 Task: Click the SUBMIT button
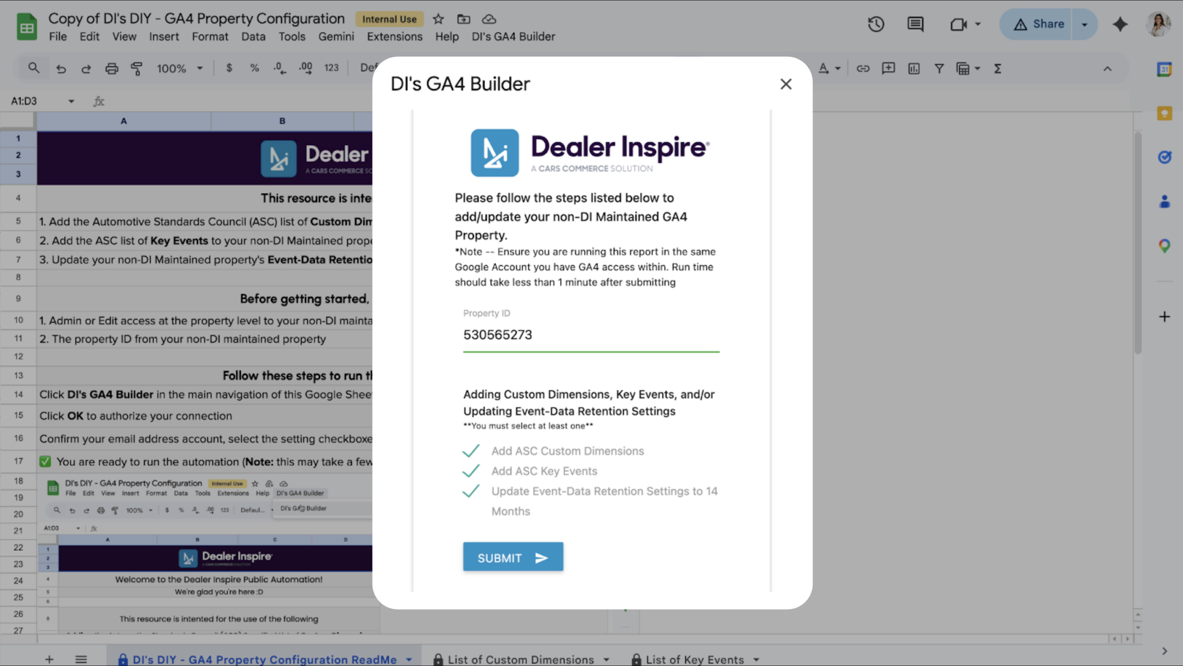coord(513,557)
